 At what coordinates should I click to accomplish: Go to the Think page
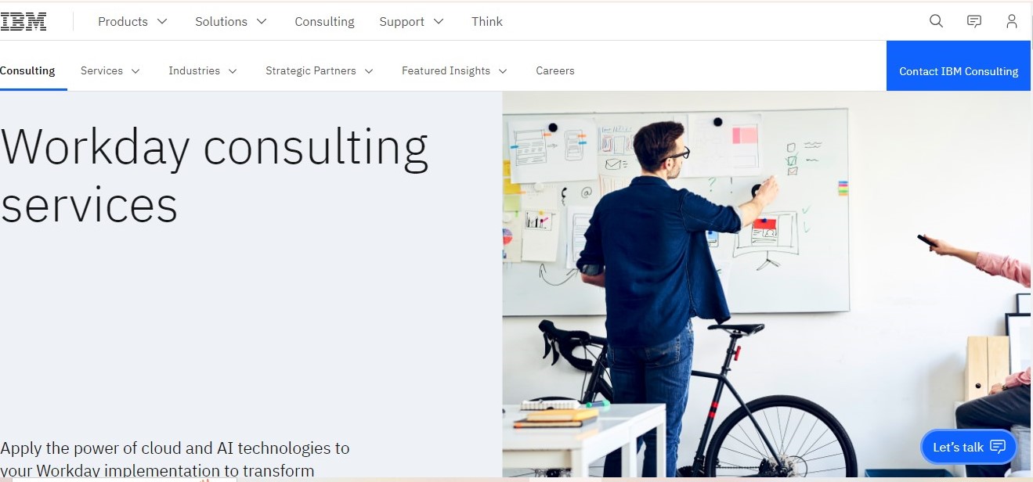tap(487, 22)
